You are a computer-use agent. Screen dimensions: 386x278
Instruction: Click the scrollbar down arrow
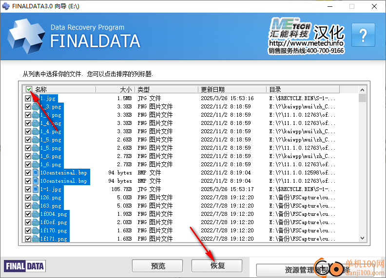click(x=362, y=238)
